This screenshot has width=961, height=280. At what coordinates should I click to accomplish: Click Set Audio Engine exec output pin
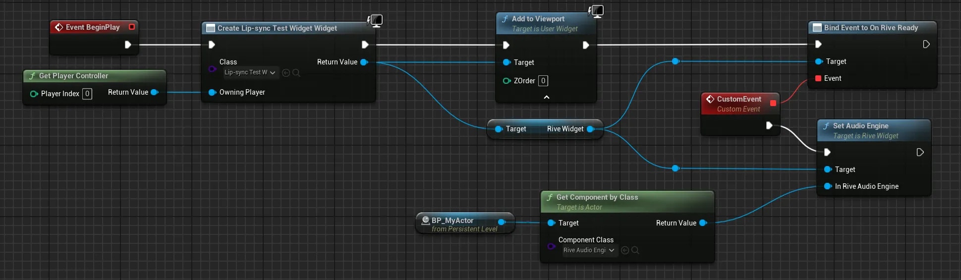pyautogui.click(x=920, y=152)
